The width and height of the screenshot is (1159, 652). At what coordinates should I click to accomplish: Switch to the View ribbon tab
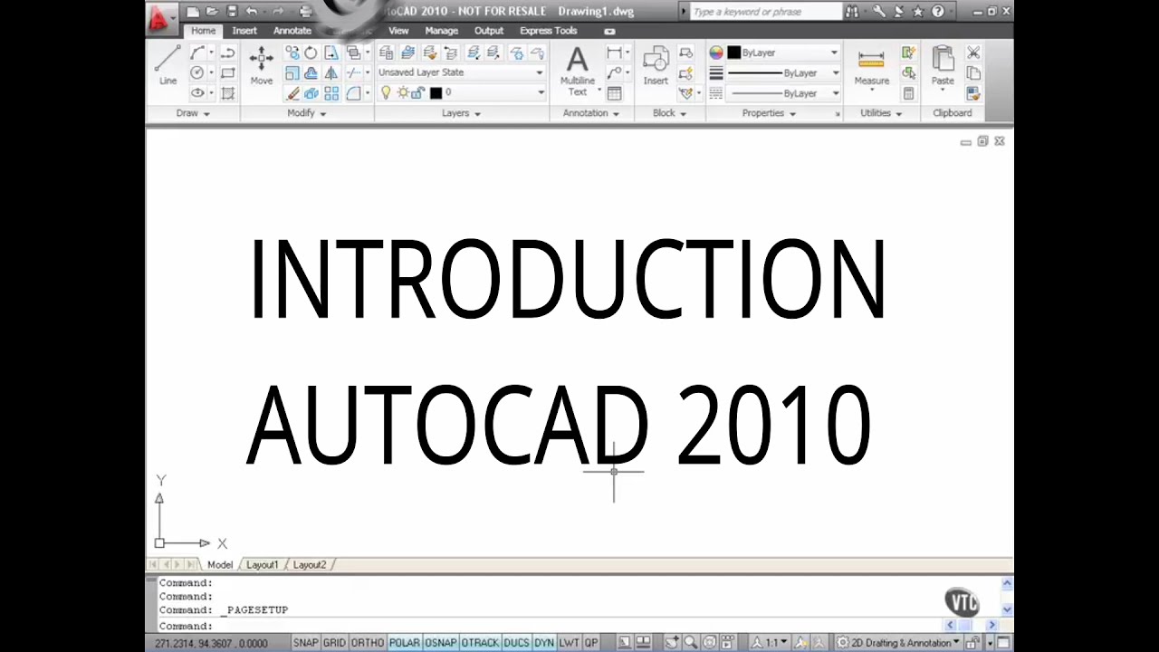coord(398,31)
